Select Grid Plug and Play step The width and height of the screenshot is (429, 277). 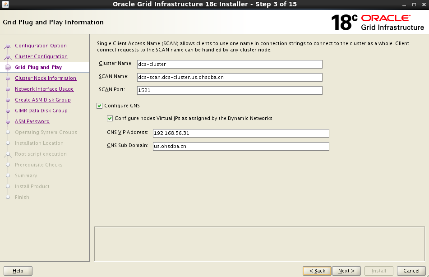tap(39, 67)
